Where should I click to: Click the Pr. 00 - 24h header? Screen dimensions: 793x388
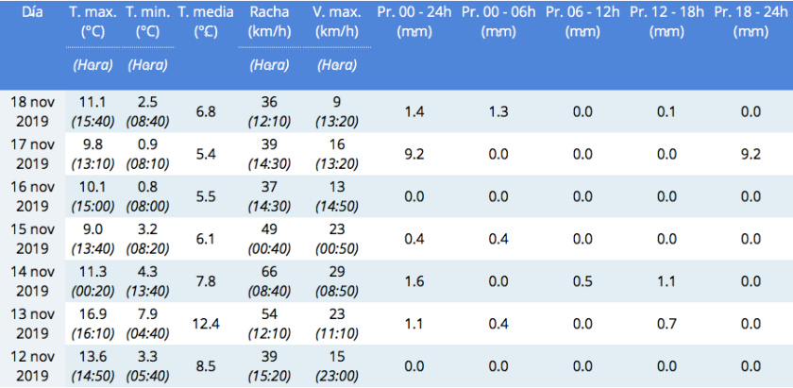pyautogui.click(x=414, y=23)
